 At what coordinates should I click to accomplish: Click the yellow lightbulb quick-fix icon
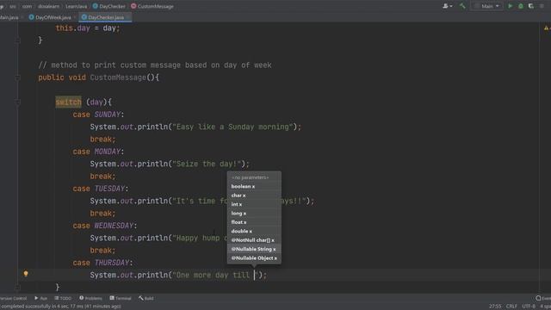coord(26,274)
